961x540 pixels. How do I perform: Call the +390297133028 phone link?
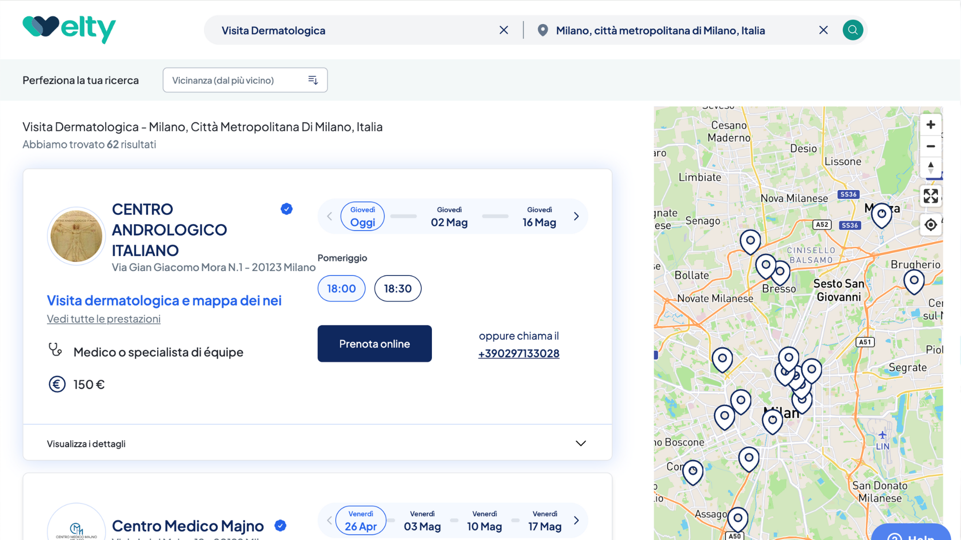tap(519, 353)
